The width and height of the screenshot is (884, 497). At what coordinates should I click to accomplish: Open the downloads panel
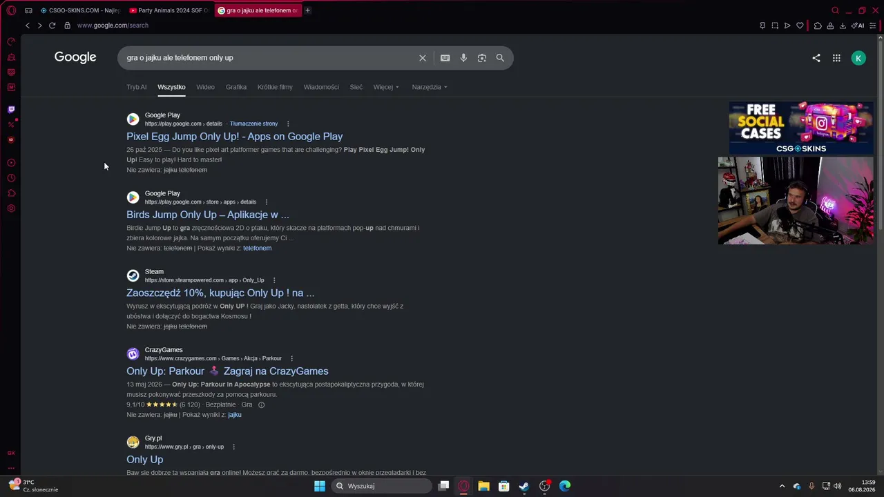click(843, 26)
